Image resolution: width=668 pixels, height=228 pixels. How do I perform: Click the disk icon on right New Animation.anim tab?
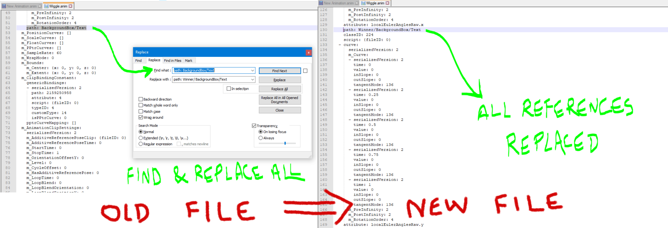[x=321, y=3]
